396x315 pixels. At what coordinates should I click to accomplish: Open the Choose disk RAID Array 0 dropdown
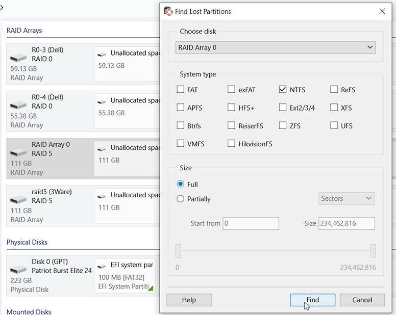tap(276, 48)
